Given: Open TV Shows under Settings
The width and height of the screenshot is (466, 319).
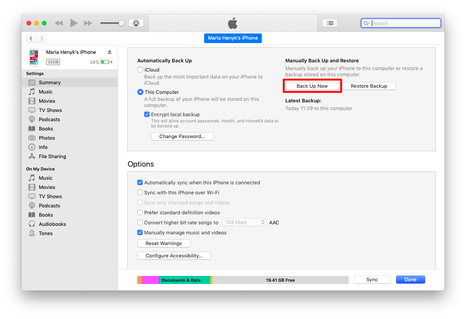Looking at the screenshot, I should pyautogui.click(x=70, y=110).
